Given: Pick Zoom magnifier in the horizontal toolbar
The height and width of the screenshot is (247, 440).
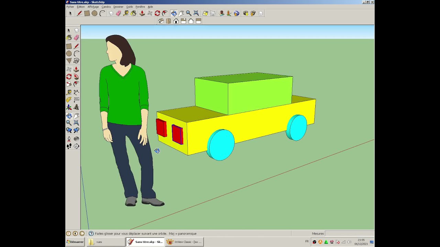Looking at the screenshot, I should pos(189,13).
